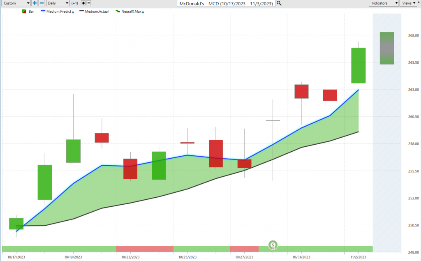Click the blue plus zoom-in button
The image size is (421, 261).
[35, 3]
